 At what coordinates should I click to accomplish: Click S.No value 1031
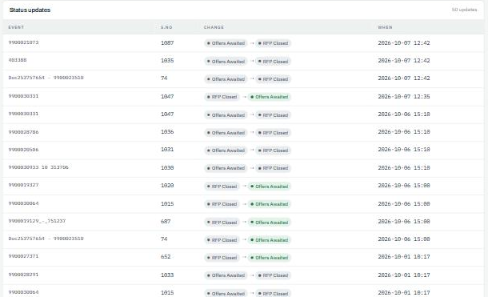(x=167, y=150)
